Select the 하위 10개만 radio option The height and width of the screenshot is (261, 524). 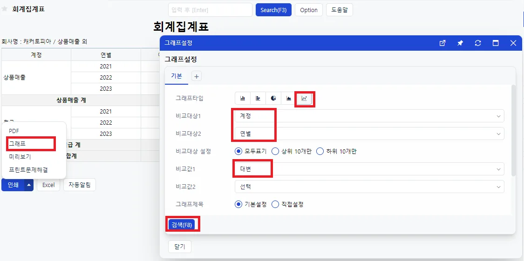point(336,151)
